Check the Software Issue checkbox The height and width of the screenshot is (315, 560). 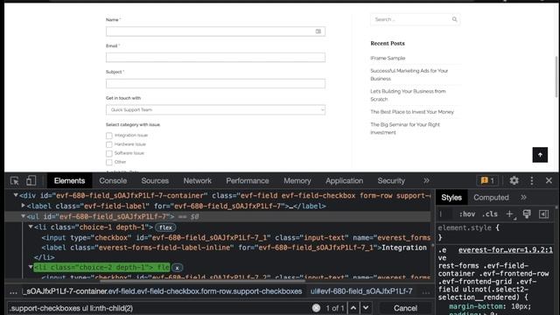[109, 154]
